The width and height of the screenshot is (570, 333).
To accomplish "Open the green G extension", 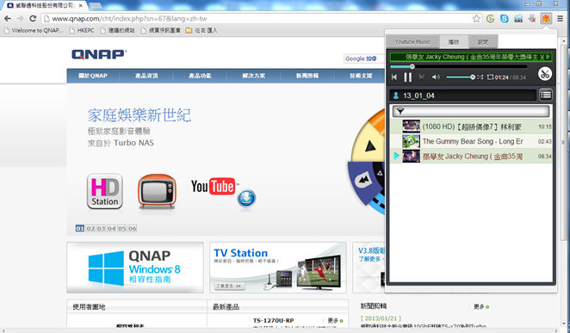I will 490,19.
